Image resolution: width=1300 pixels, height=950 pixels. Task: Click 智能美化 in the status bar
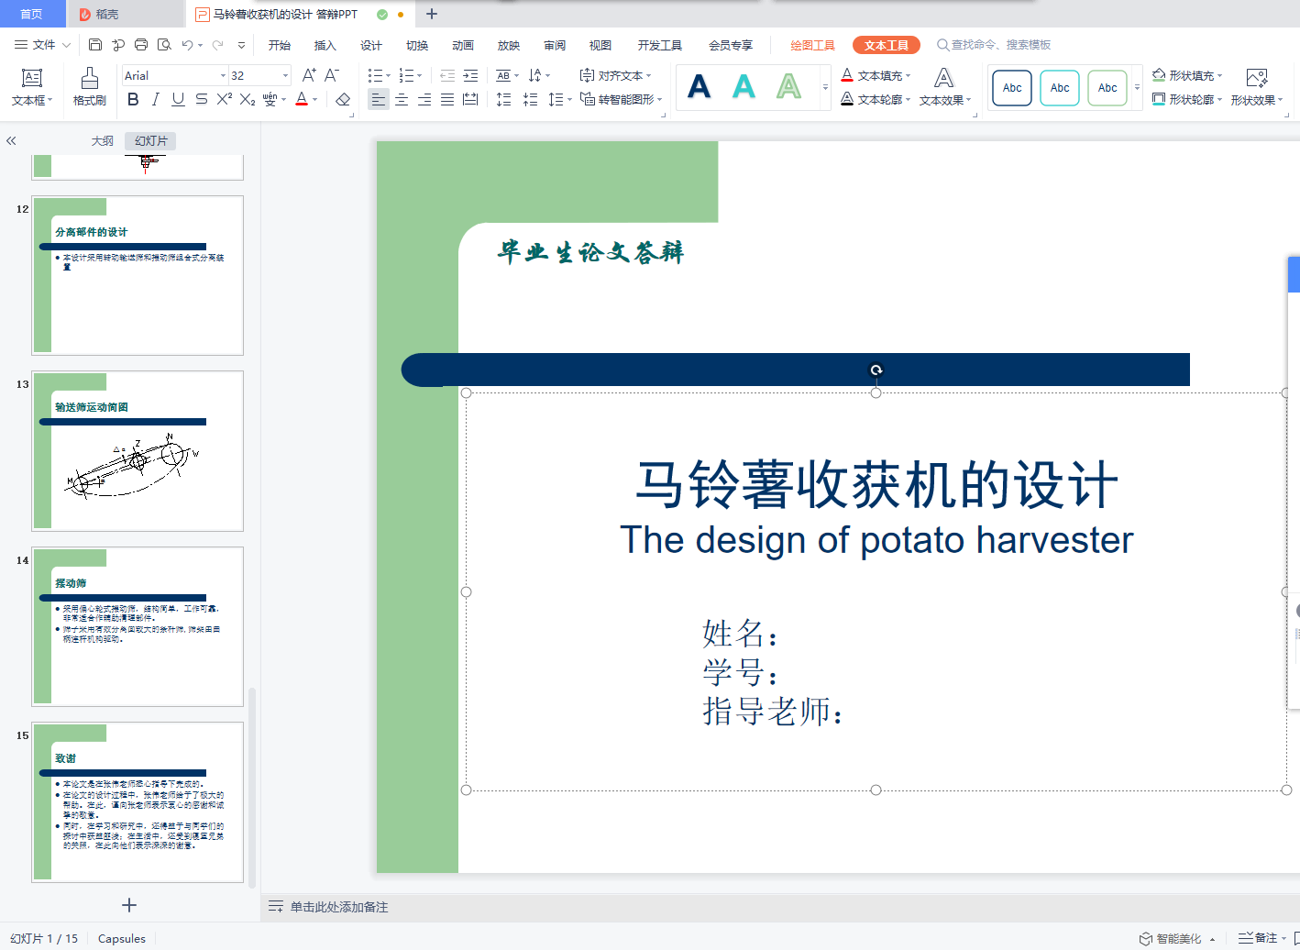(x=1177, y=938)
